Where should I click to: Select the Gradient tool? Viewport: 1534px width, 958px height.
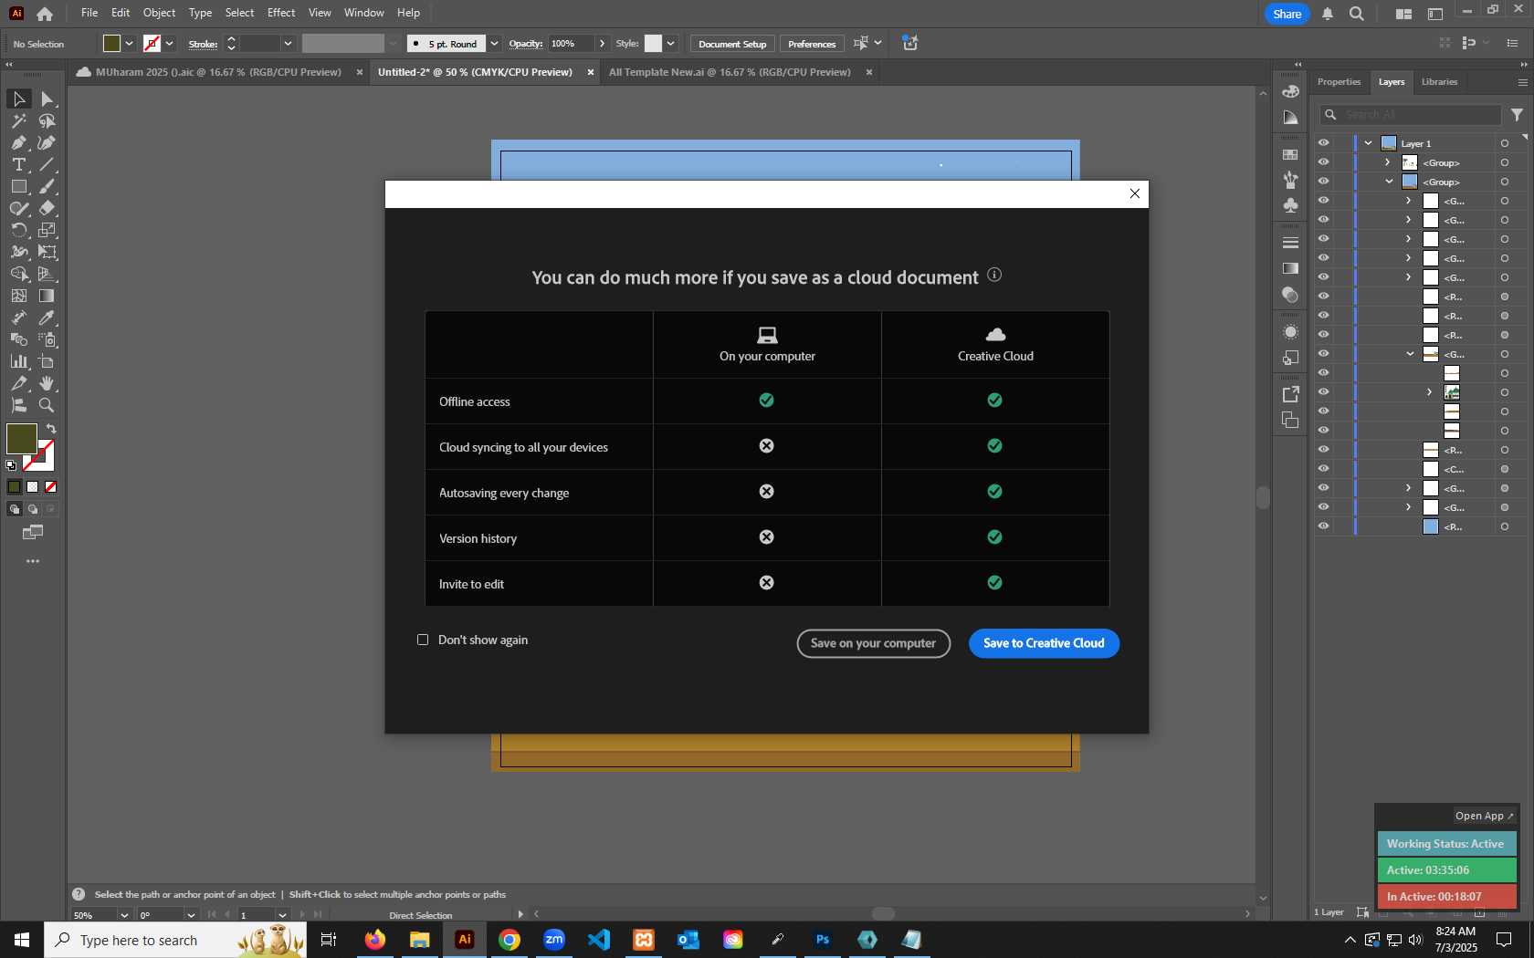coord(47,296)
